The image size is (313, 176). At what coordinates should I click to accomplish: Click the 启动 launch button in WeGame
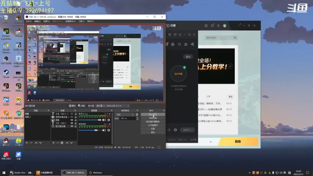pos(238,142)
